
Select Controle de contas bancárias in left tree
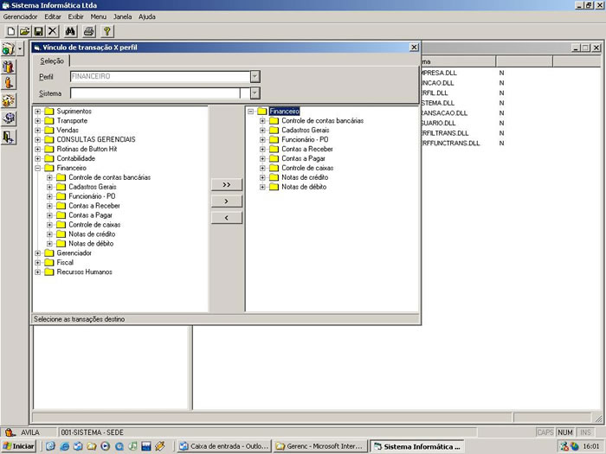pyautogui.click(x=104, y=177)
